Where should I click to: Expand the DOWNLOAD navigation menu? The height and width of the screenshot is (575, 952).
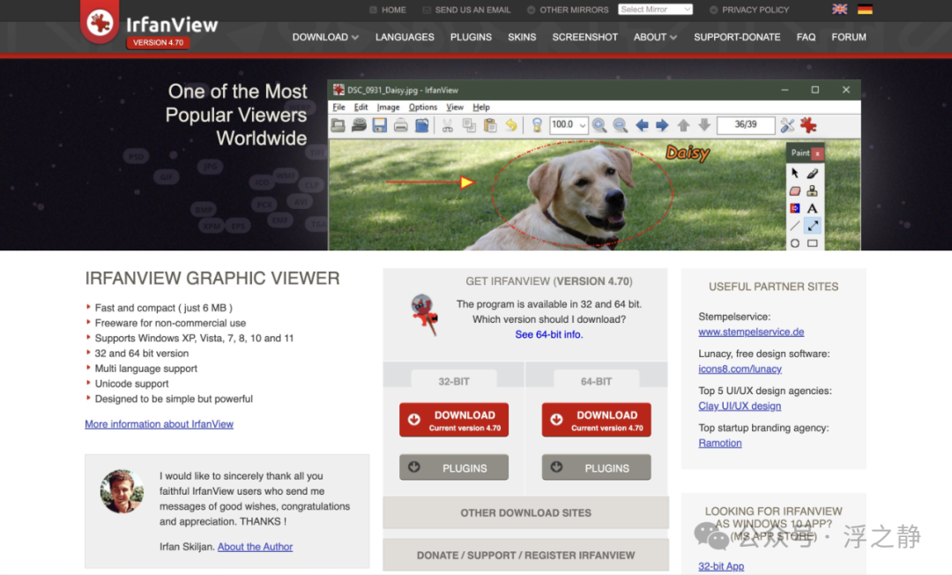tap(325, 37)
